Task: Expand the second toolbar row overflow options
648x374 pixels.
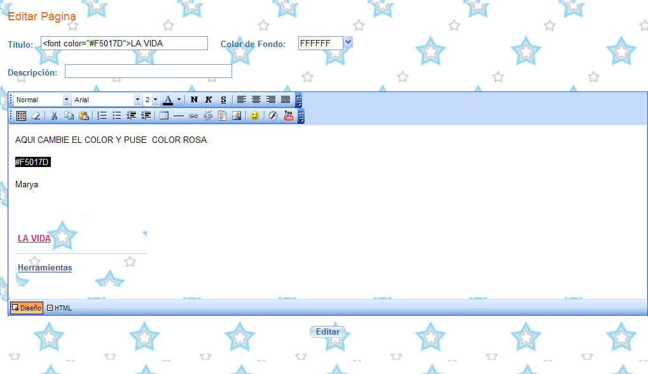Action: [x=301, y=116]
